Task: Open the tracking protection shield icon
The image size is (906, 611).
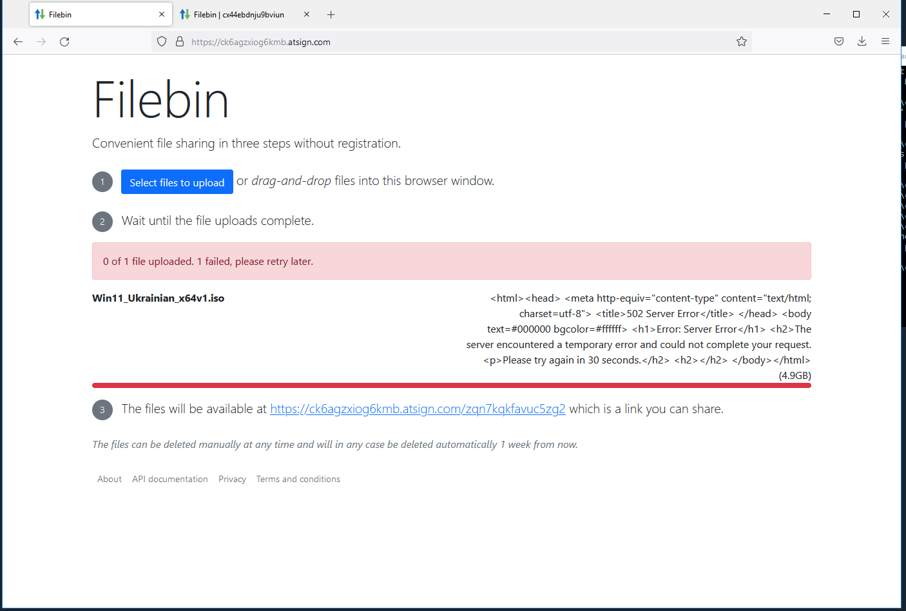Action: tap(162, 42)
